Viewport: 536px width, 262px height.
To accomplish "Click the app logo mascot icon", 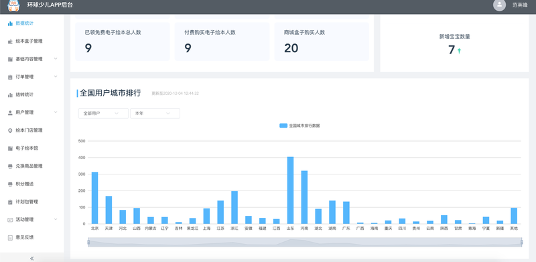I will click(x=13, y=5).
